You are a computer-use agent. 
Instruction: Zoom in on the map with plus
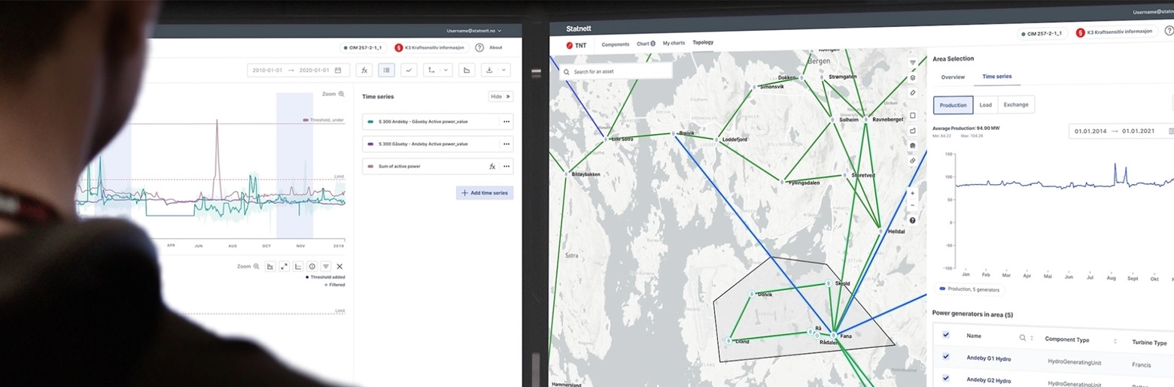click(913, 193)
